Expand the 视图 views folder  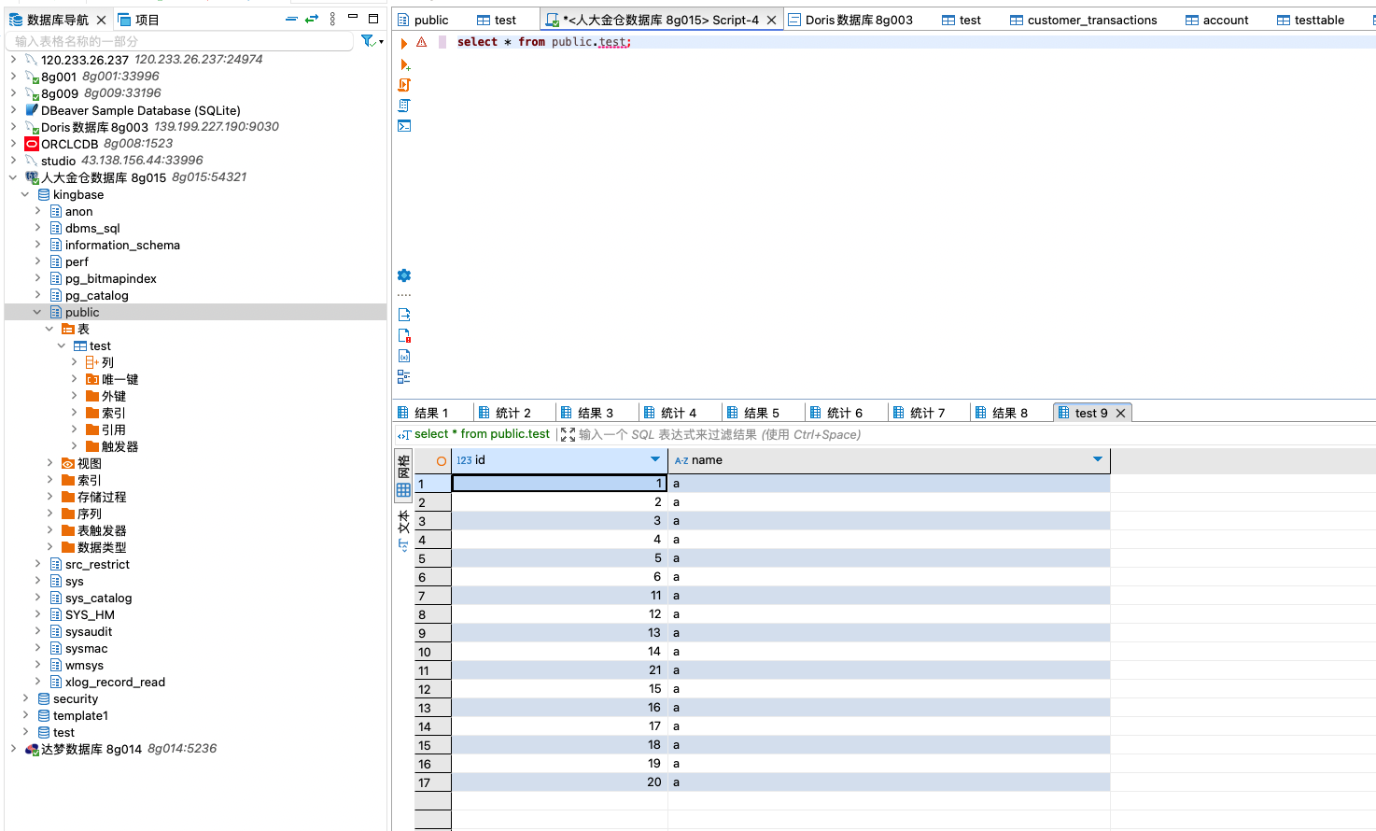click(49, 463)
